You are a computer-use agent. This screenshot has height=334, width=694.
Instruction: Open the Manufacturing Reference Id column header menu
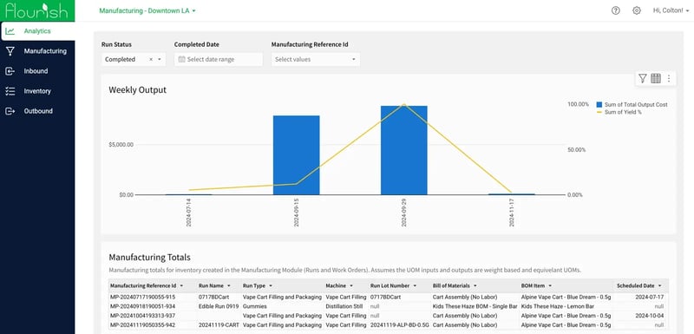pos(181,285)
